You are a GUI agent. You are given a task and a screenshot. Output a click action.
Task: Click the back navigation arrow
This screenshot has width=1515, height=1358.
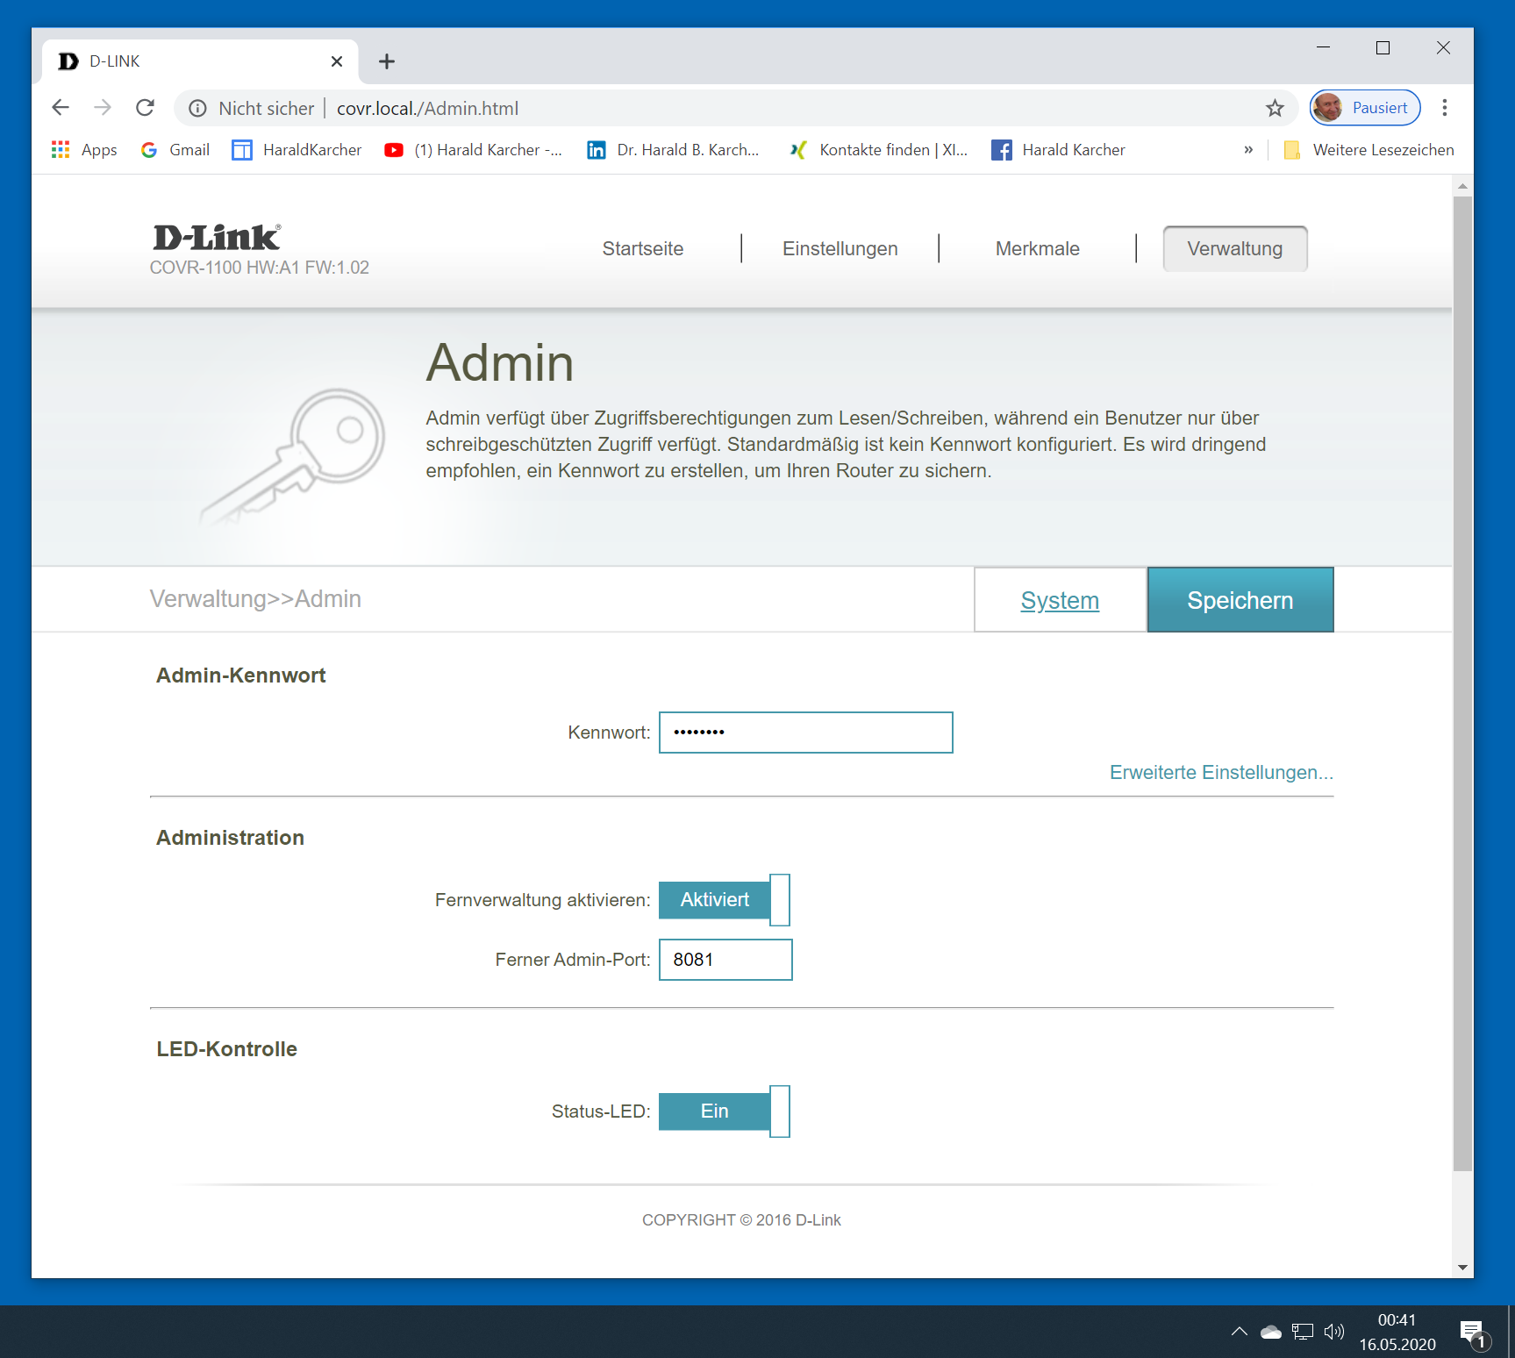(x=61, y=108)
